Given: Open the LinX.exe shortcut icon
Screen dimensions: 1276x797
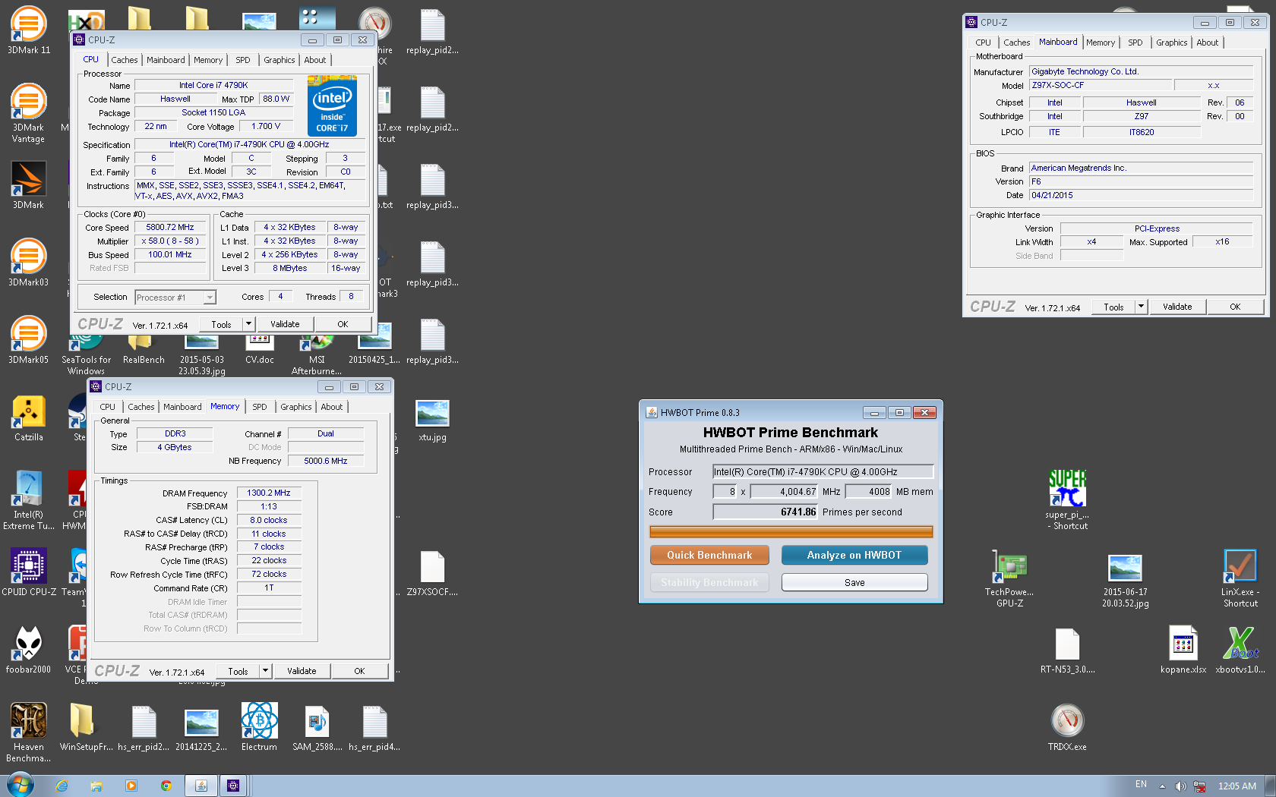Looking at the screenshot, I should coord(1240,578).
